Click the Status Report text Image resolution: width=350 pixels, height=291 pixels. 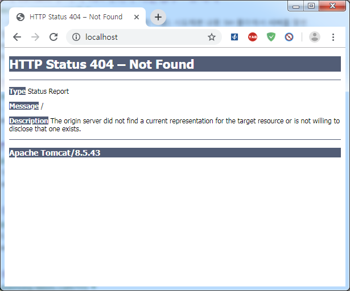48,91
